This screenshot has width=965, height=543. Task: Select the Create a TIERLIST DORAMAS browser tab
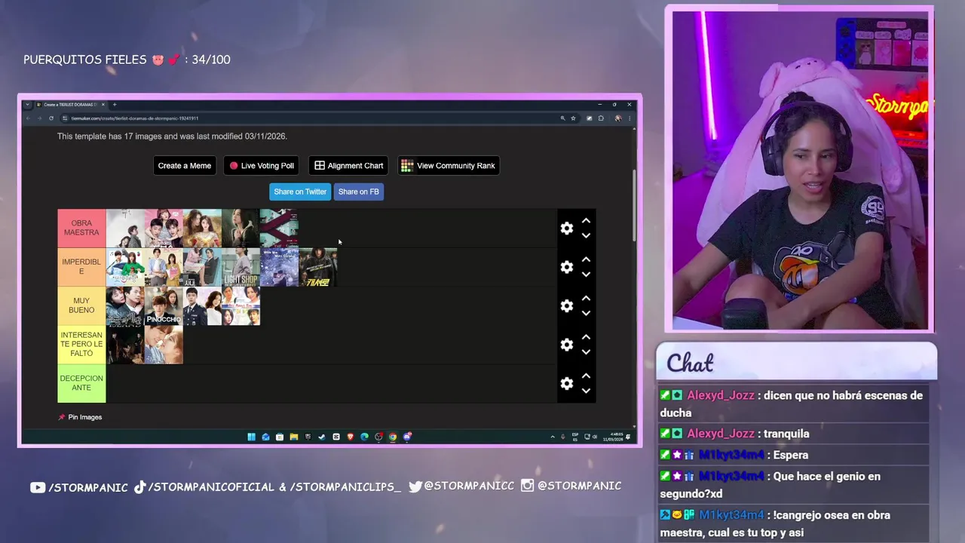click(x=69, y=105)
